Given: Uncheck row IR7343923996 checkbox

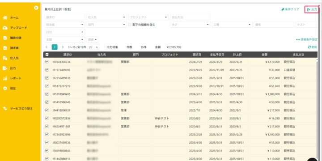Looking at the screenshot, I should tap(47, 134).
